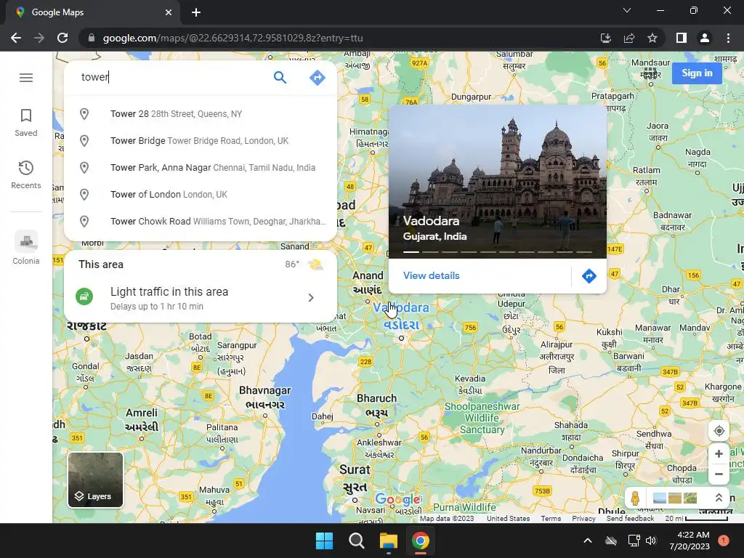744x558 pixels.
Task: Open Directions from the search box
Action: point(317,77)
